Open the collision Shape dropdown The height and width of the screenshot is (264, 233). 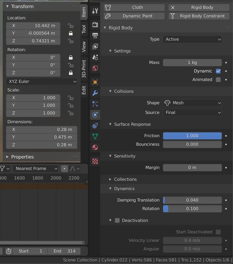click(192, 103)
